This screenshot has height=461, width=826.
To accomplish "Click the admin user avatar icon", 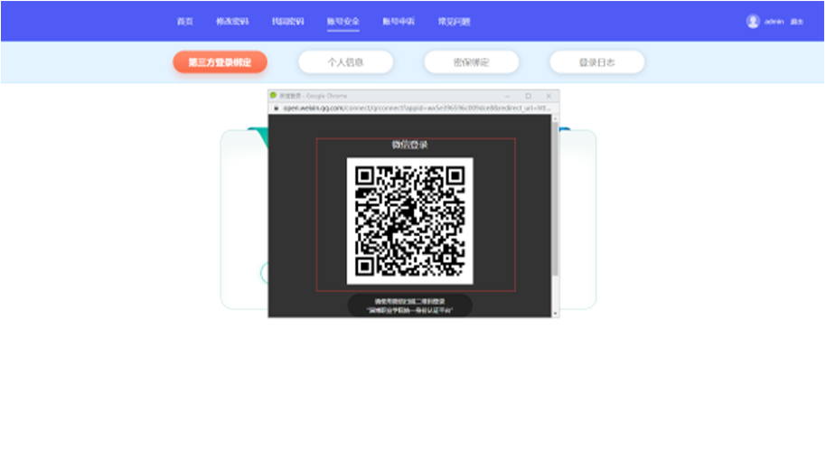I will [752, 22].
